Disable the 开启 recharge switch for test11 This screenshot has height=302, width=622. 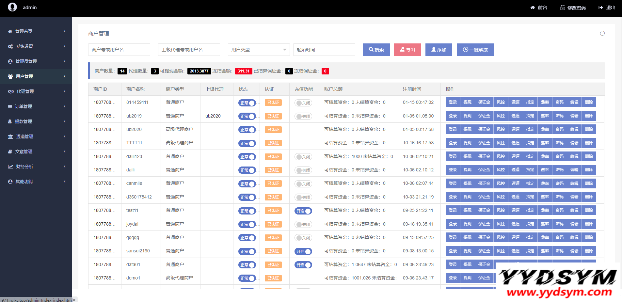pyautogui.click(x=303, y=211)
